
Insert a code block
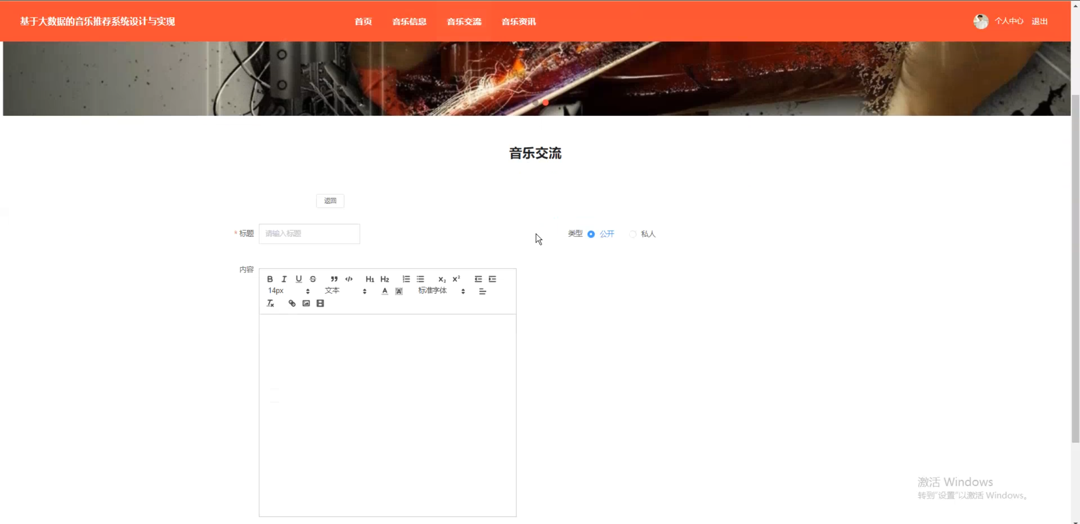pyautogui.click(x=349, y=279)
